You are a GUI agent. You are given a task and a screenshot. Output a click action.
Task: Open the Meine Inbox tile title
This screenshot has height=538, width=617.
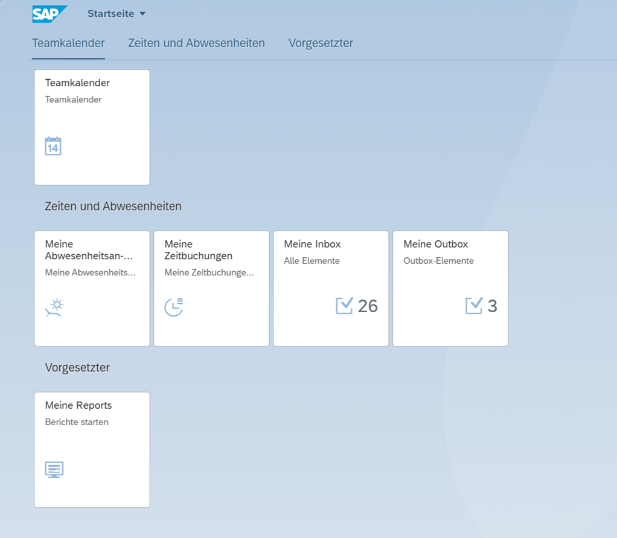tap(312, 244)
